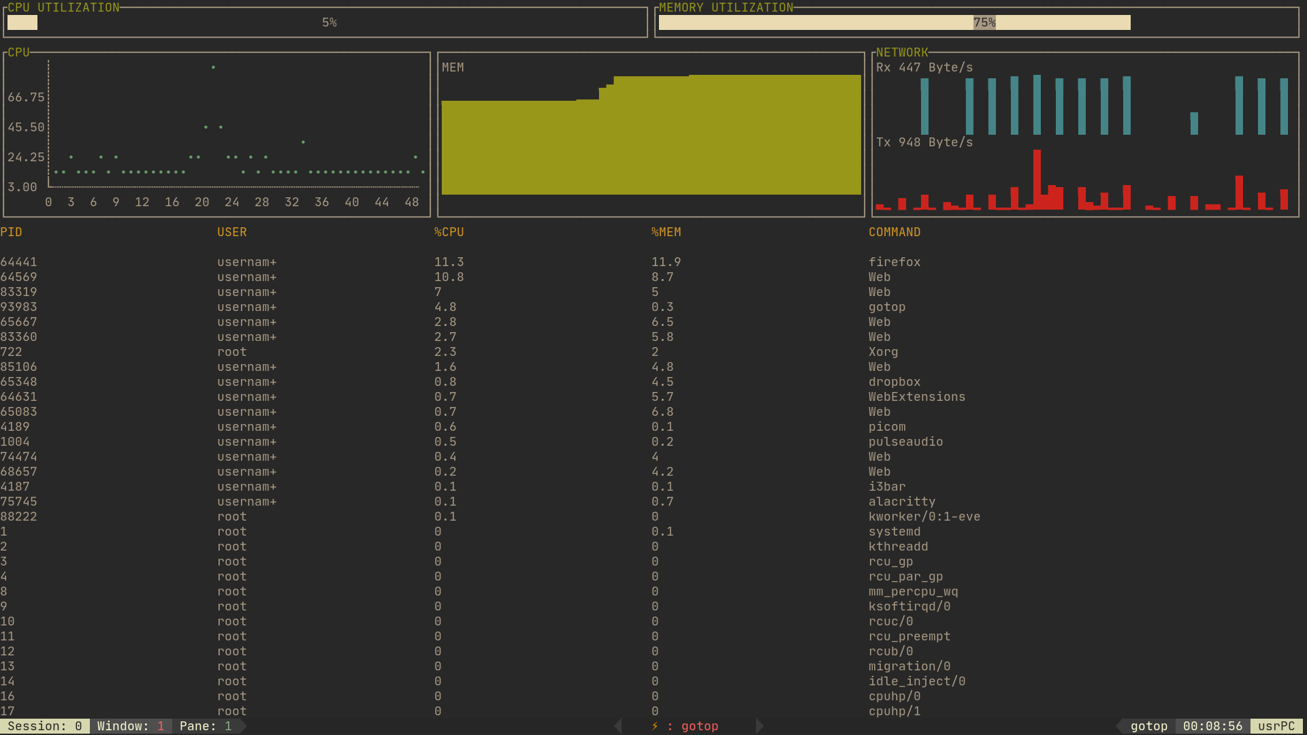Click the USER column header
1307x735 pixels.
(231, 232)
